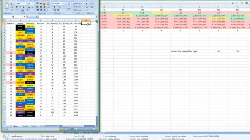Click Increase Font Size icon
Viewport: 250px width, 140px height.
pyautogui.click(x=29, y=7)
